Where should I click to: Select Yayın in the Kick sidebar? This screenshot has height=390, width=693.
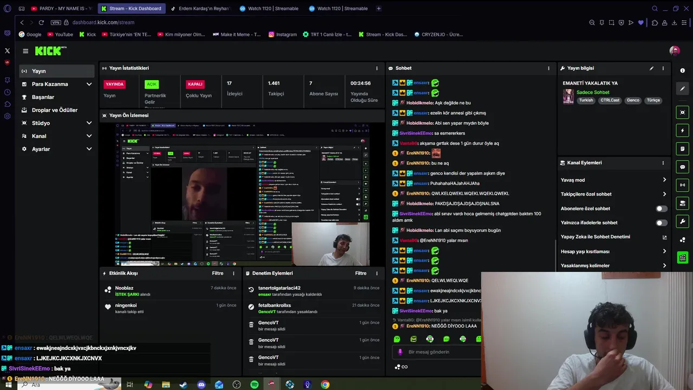(57, 71)
